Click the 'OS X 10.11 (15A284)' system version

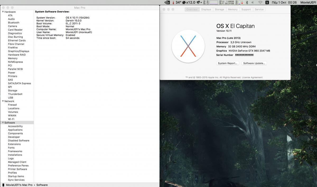(78, 18)
